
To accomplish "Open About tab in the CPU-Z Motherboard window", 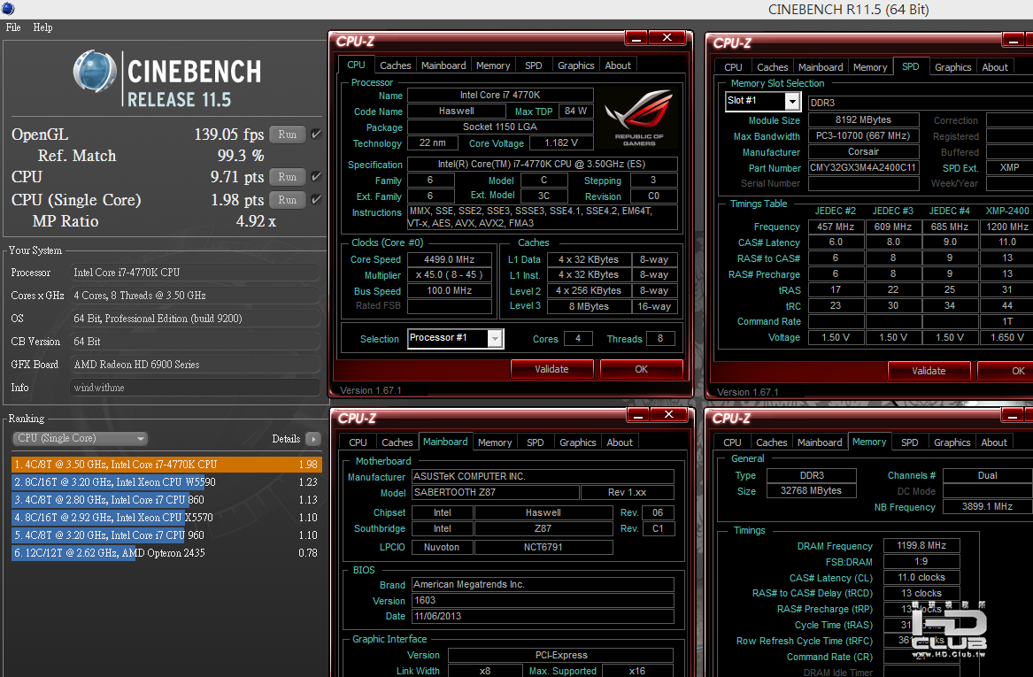I will click(620, 443).
